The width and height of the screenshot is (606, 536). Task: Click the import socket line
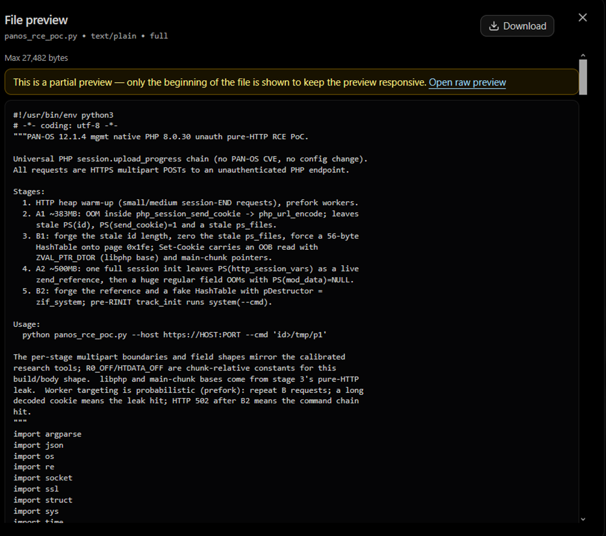(x=43, y=478)
